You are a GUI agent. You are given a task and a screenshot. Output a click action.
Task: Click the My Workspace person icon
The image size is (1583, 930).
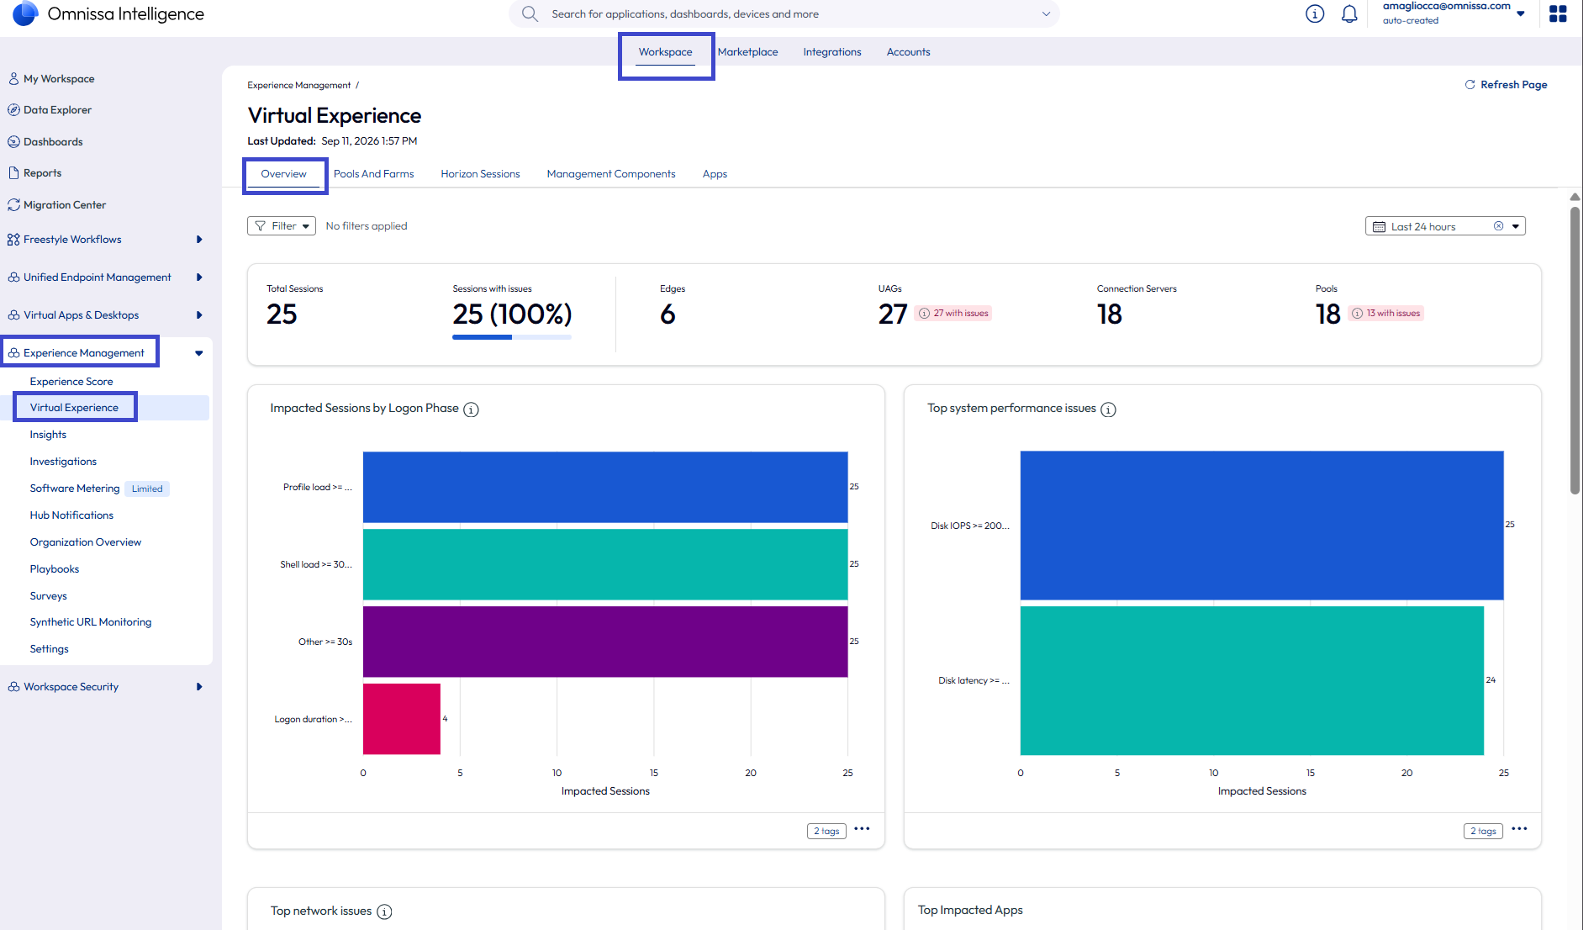point(13,79)
